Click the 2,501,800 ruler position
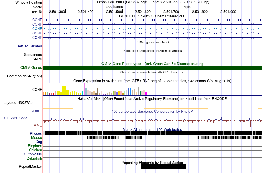This screenshot has height=173, width=262. pos(200,12)
